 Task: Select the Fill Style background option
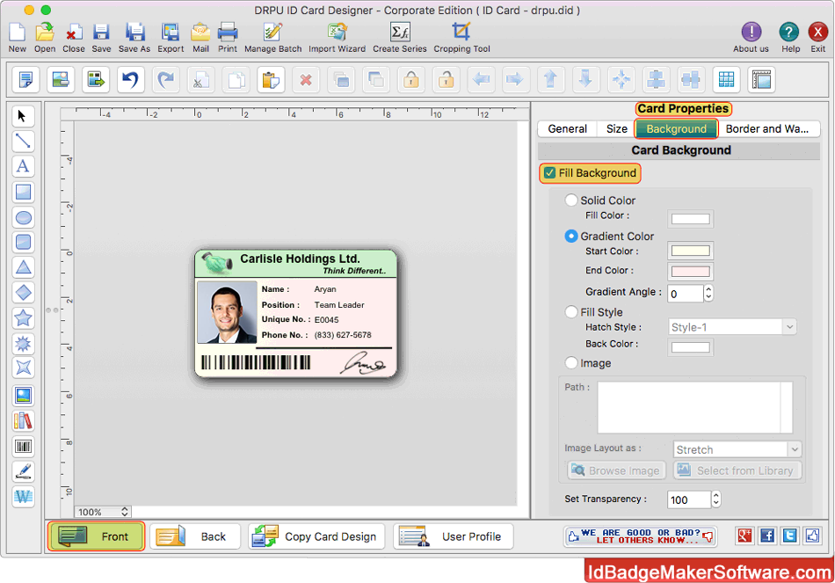tap(571, 311)
